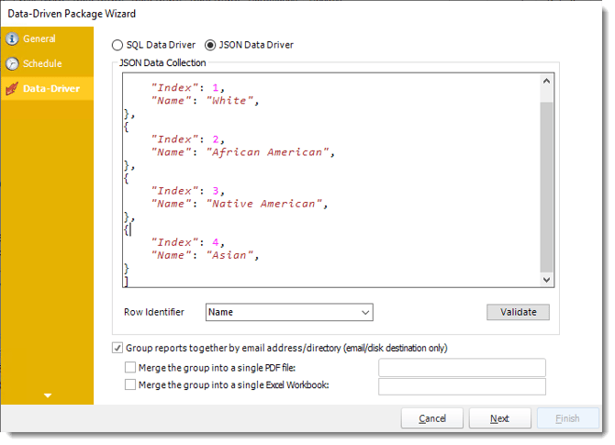
Task: Click the General info icon in sidebar
Action: pyautogui.click(x=12, y=39)
